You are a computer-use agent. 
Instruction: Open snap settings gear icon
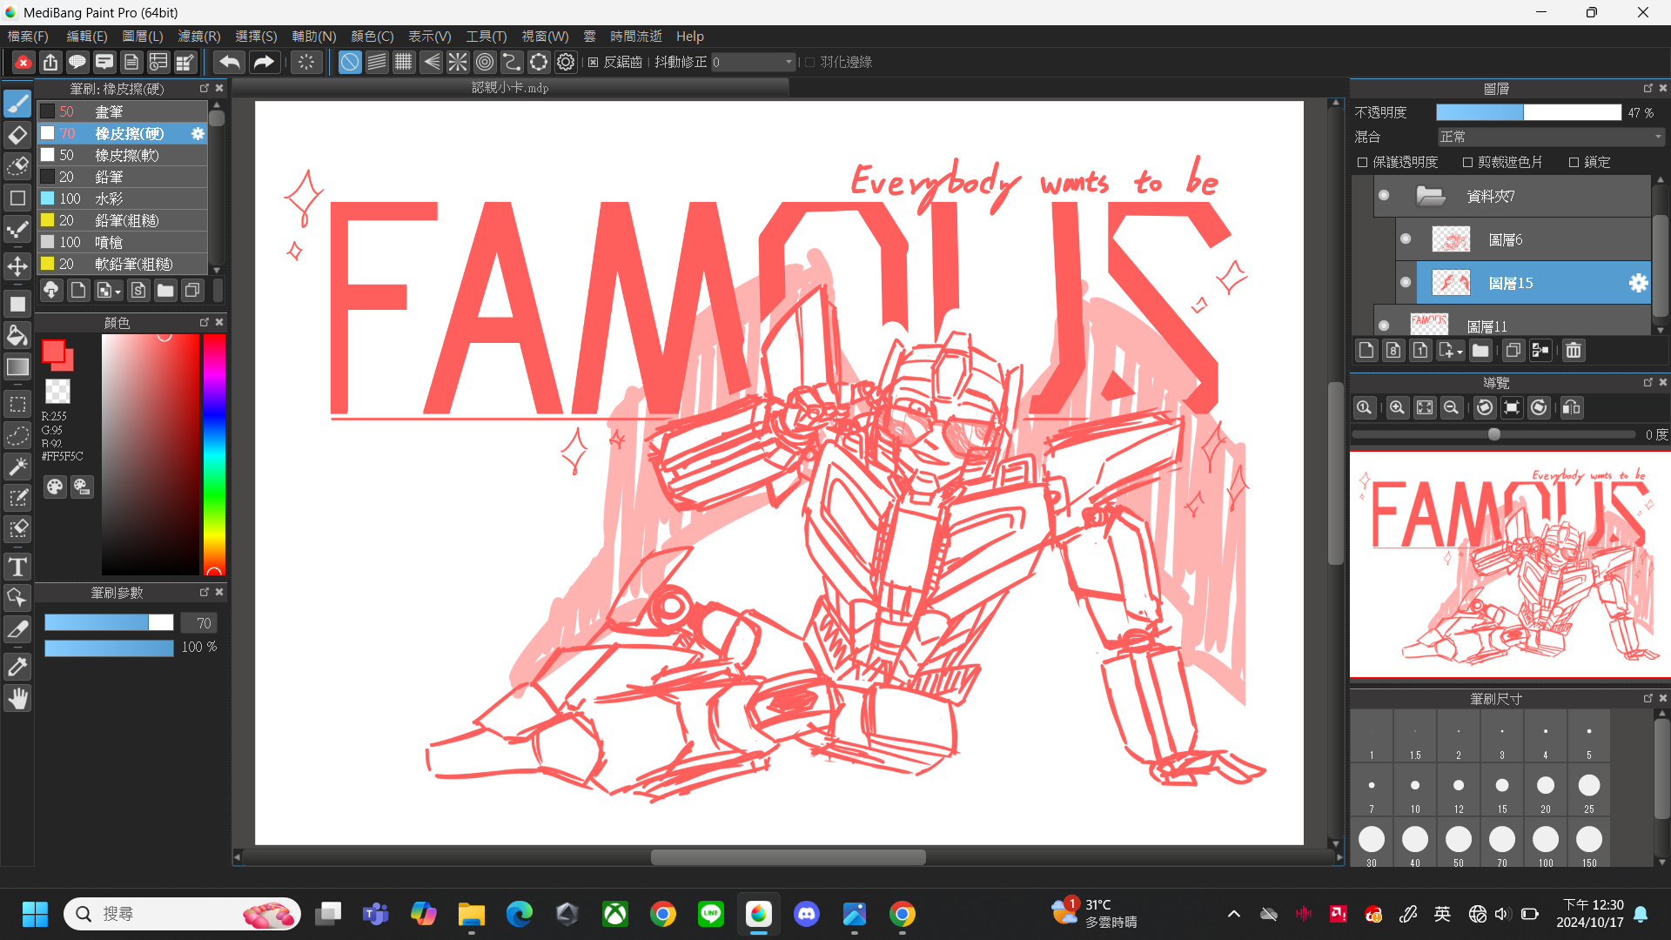(566, 62)
